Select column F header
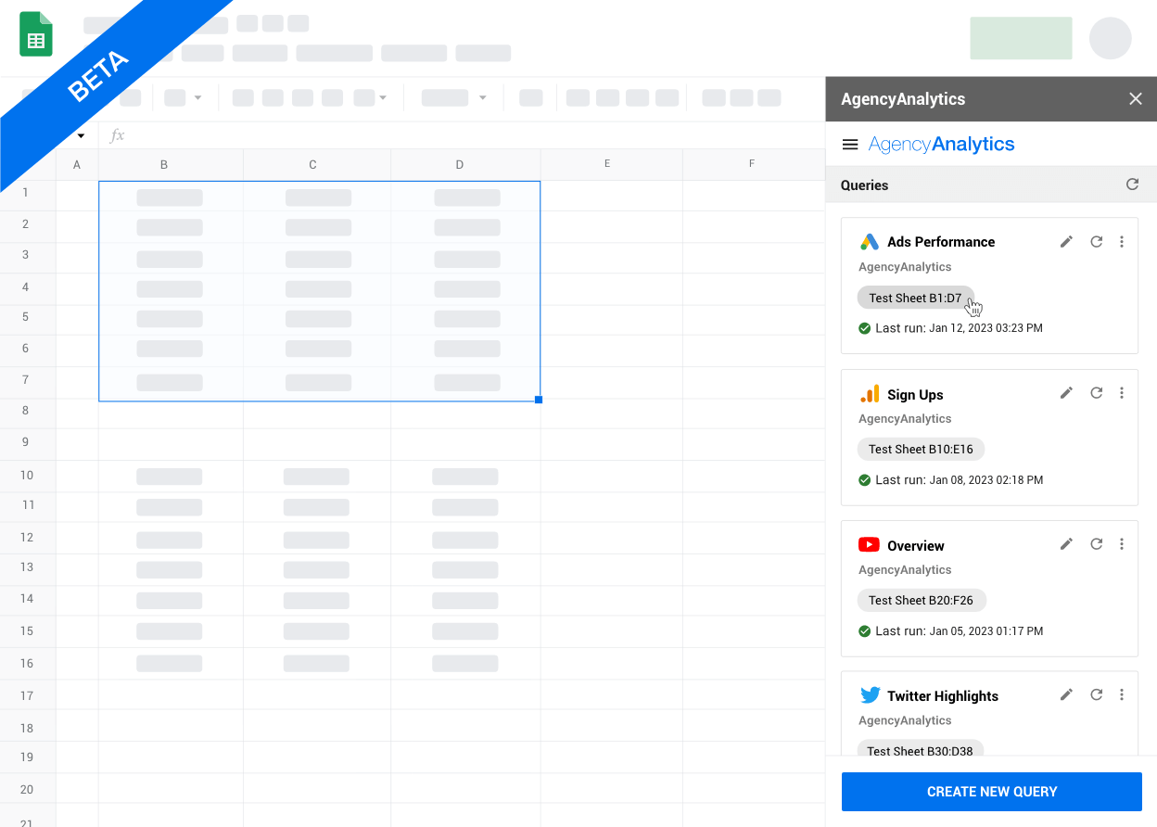The width and height of the screenshot is (1157, 827). click(x=754, y=165)
